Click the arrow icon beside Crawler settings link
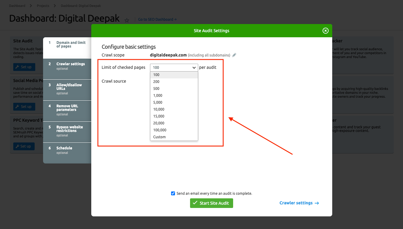This screenshot has width=403, height=229. pos(317,203)
